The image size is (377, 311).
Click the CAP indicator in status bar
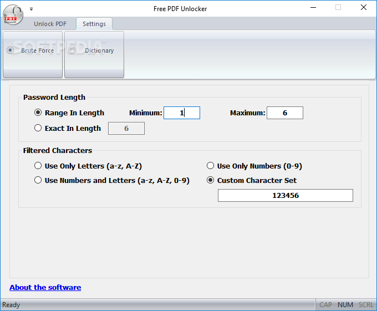[x=325, y=305]
